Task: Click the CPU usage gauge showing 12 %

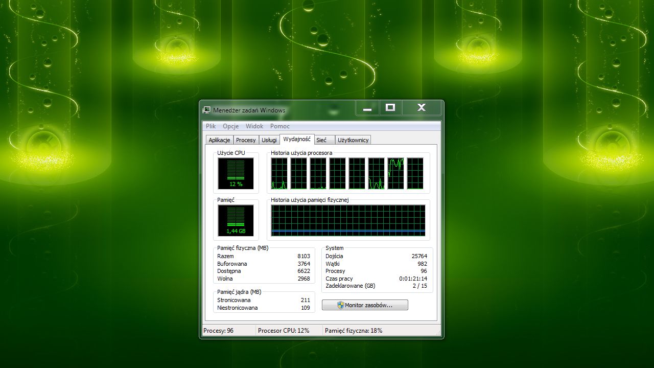Action: coord(236,173)
